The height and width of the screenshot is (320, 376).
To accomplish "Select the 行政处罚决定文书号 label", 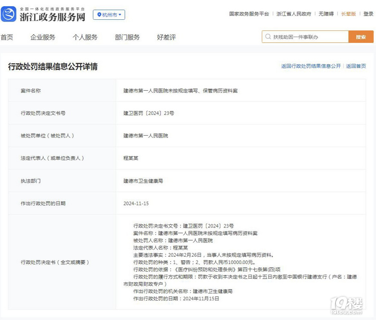I will click(43, 113).
